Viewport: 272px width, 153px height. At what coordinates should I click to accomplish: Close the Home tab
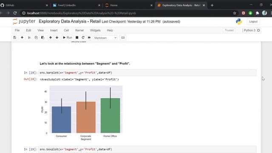click(x=151, y=6)
